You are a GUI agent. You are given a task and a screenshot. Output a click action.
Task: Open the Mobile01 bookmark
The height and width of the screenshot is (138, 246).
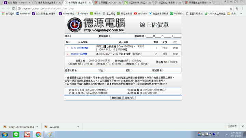[x=177, y=14]
